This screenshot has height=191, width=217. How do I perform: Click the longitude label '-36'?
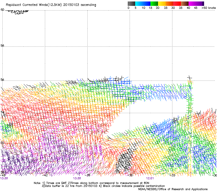(130, 175)
